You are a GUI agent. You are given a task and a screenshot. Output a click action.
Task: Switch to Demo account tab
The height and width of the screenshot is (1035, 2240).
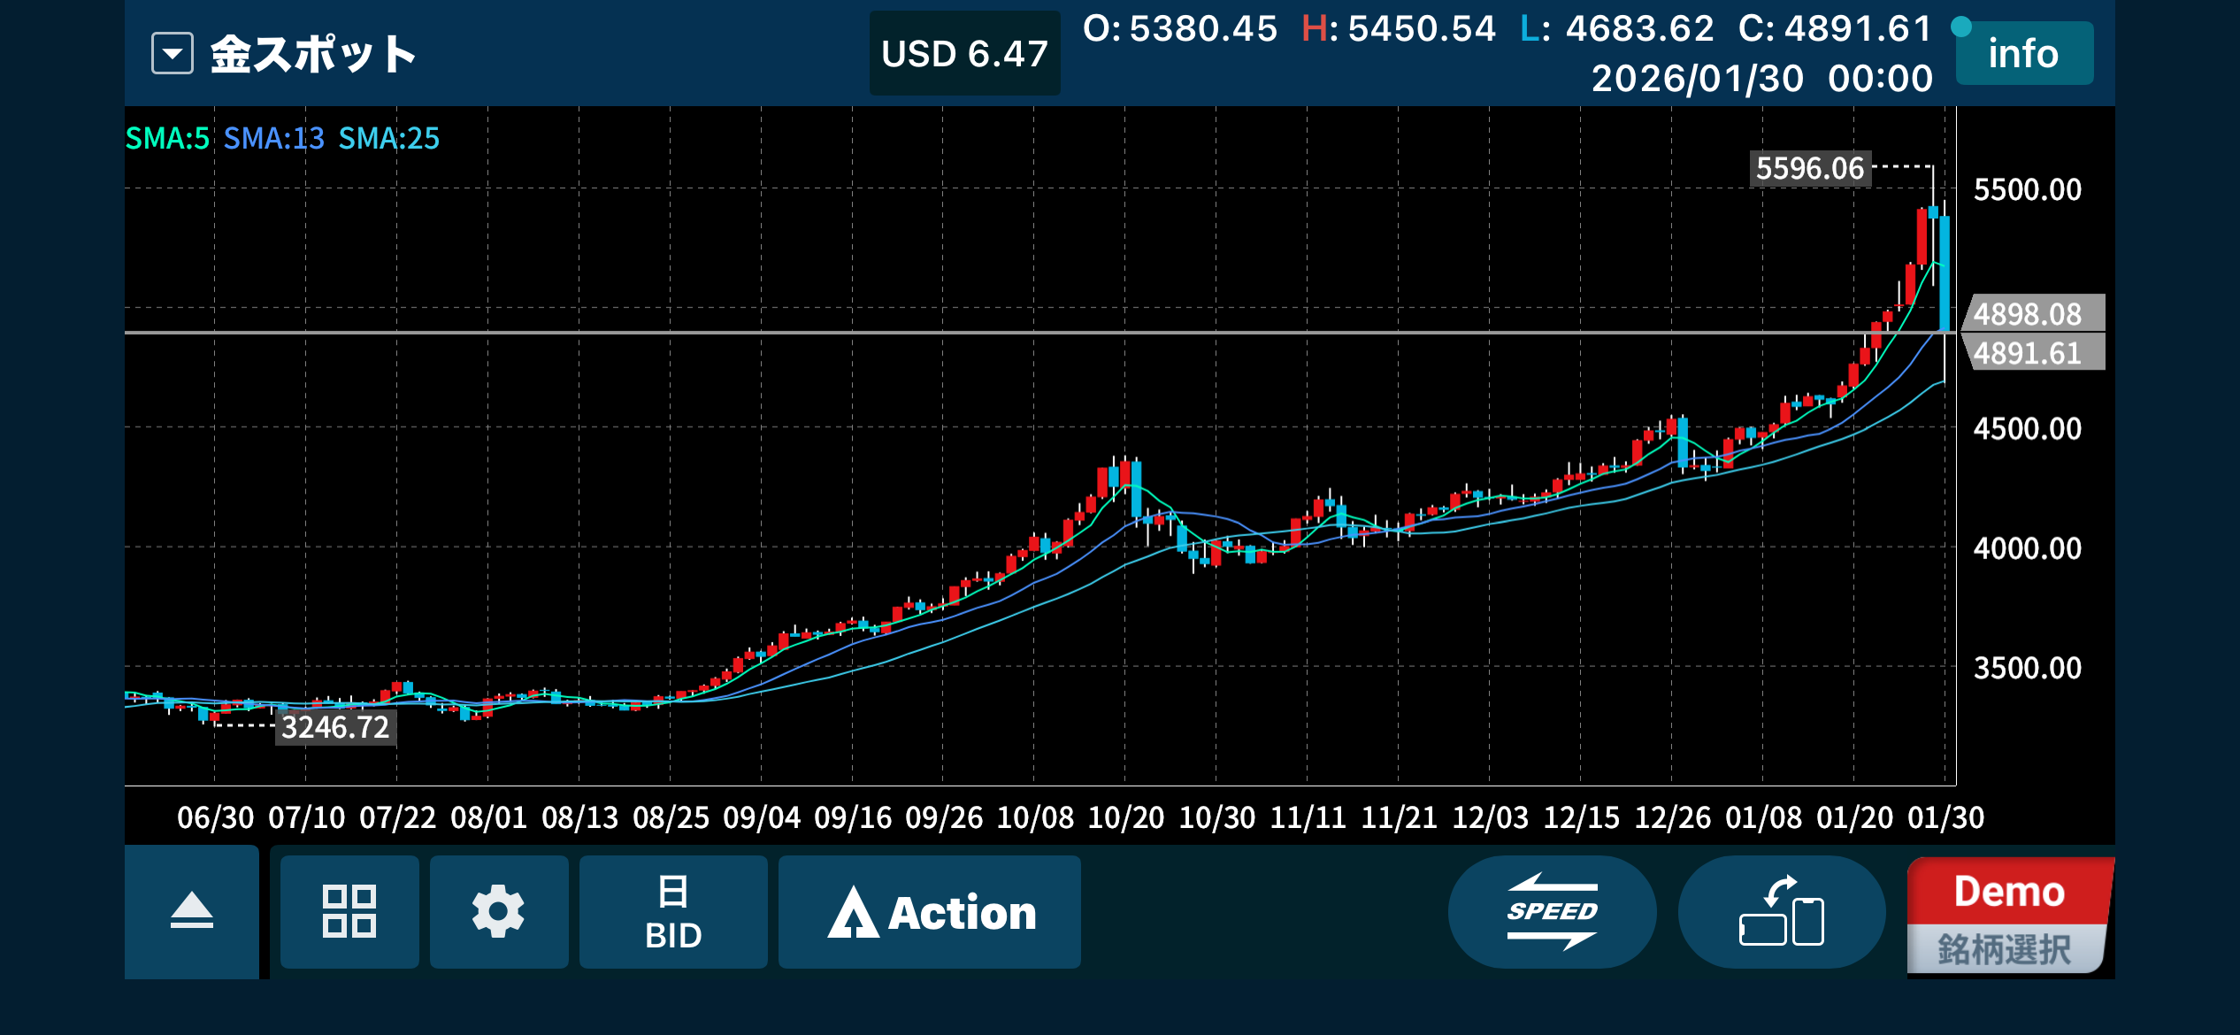2008,891
